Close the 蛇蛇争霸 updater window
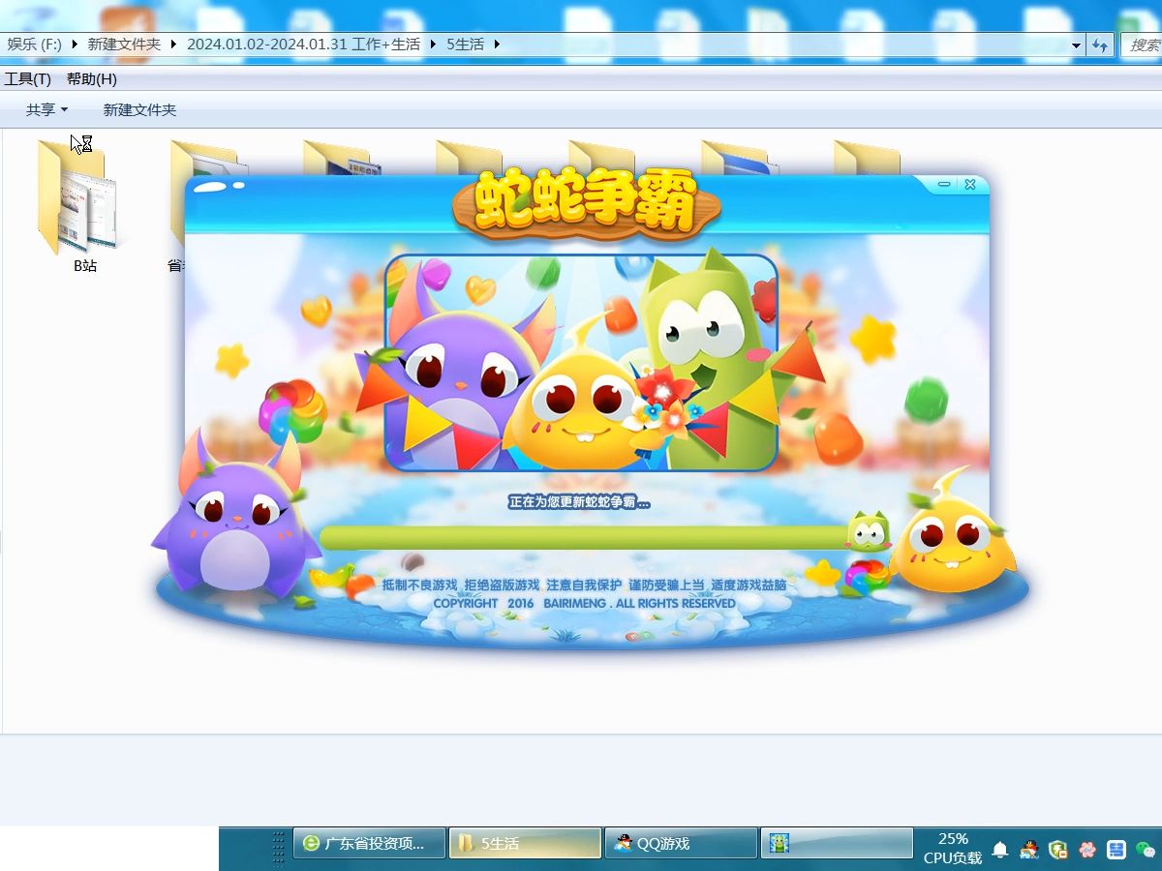Viewport: 1162px width, 871px height. click(970, 184)
